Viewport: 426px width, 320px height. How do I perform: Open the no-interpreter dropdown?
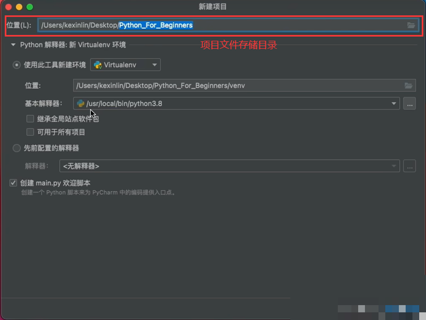(230, 166)
